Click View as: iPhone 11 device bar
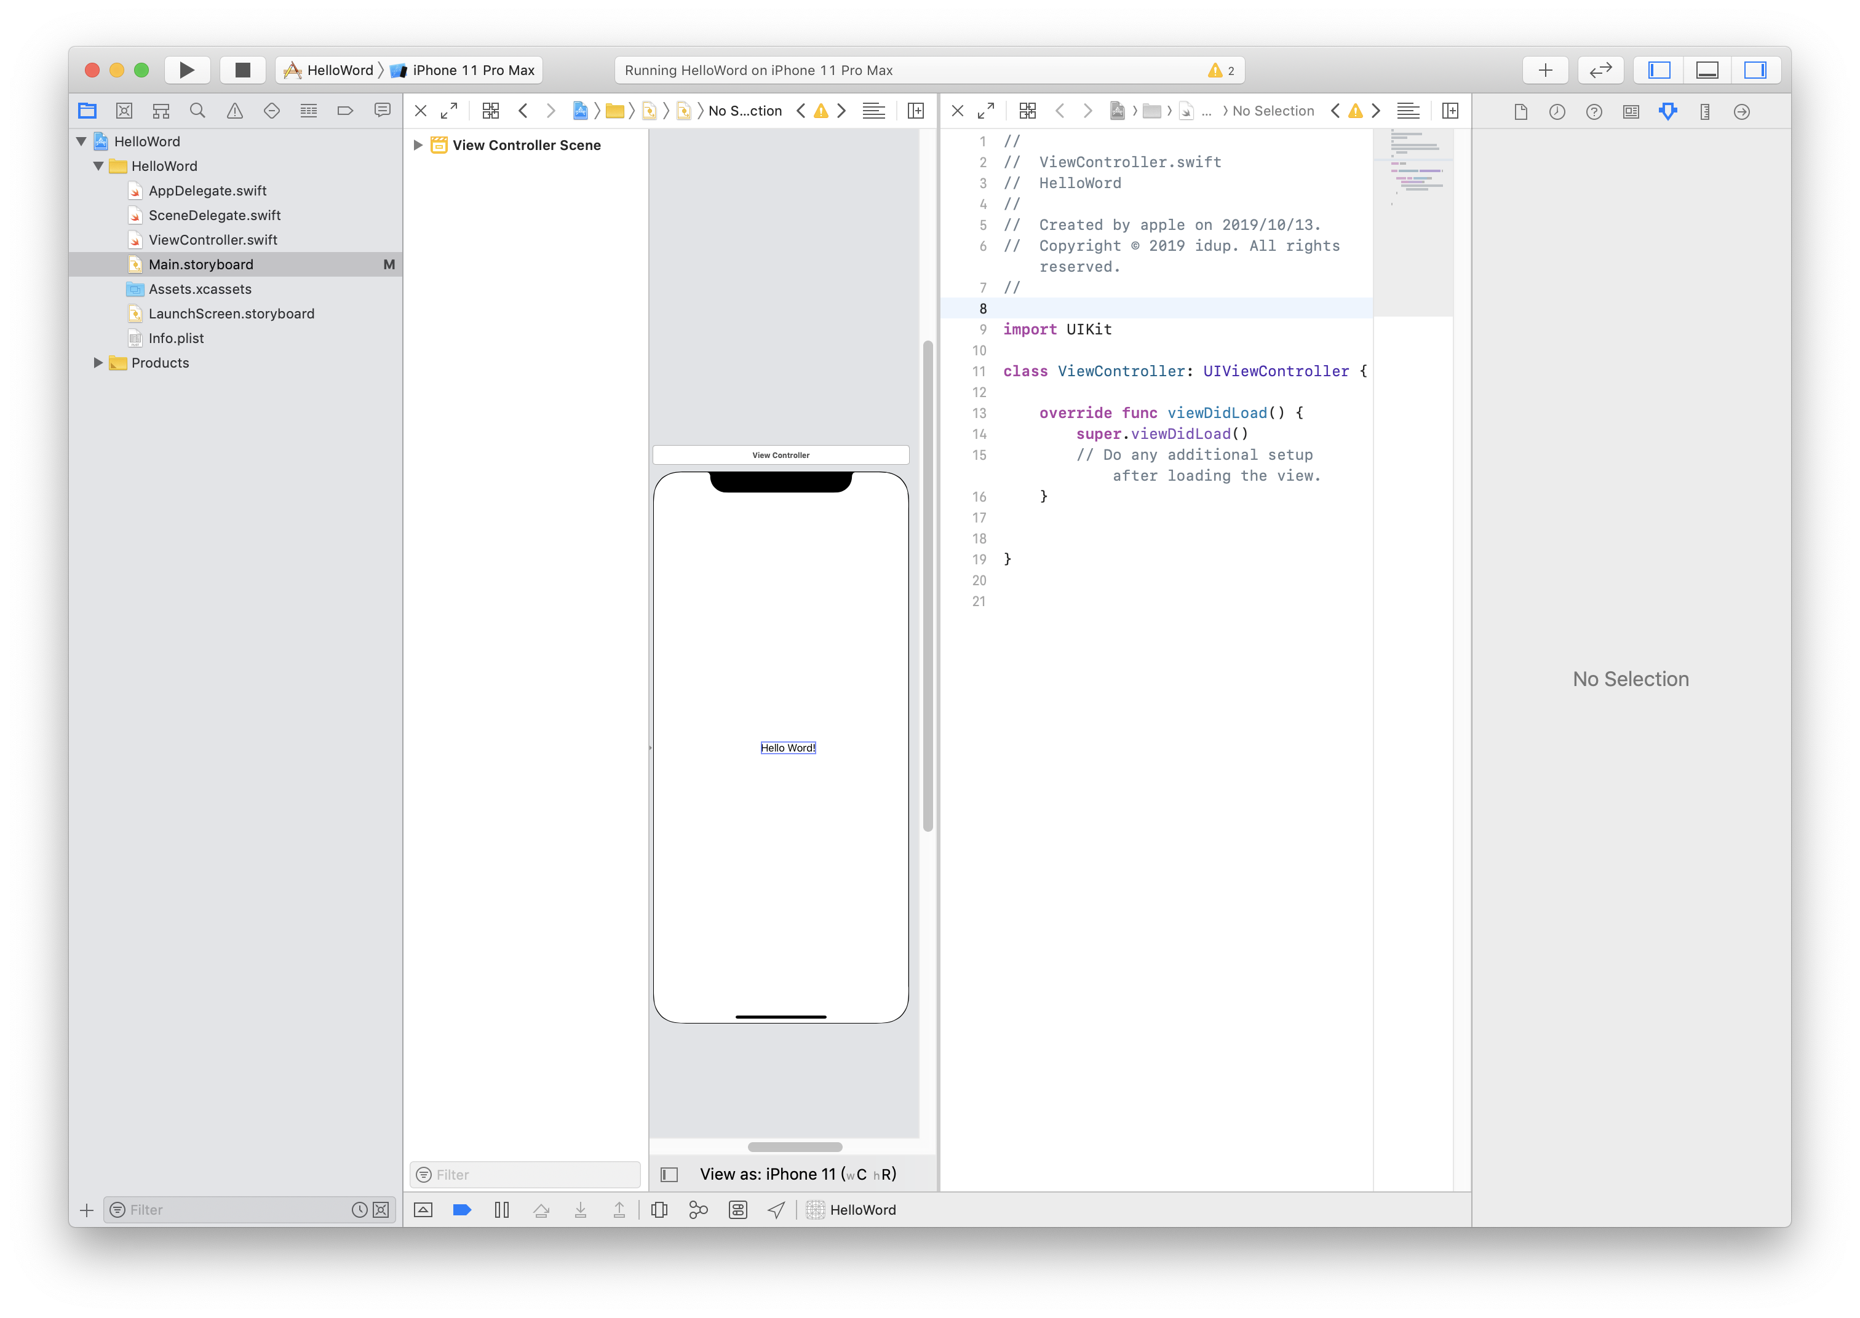This screenshot has width=1860, height=1318. coord(797,1174)
